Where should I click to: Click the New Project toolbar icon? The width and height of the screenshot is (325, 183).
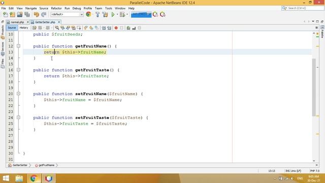click(13, 15)
